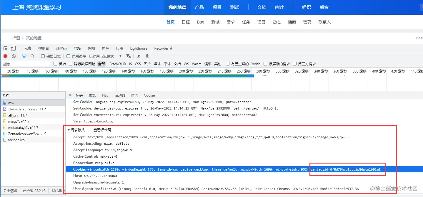This screenshot has width=423, height=197.
Task: Switch to the 应用 devtools tab
Action: [119, 48]
